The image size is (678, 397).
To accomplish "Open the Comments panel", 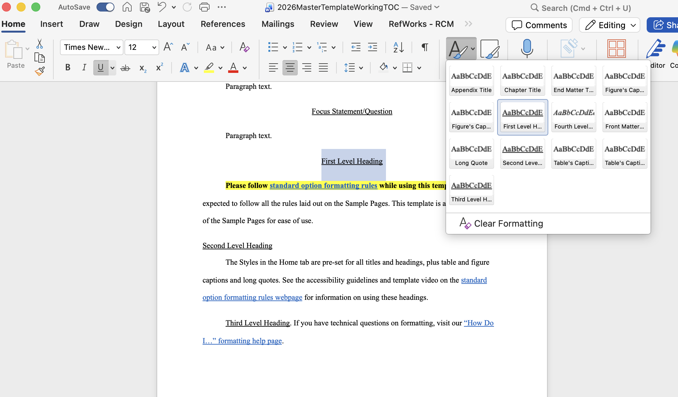I will [539, 25].
